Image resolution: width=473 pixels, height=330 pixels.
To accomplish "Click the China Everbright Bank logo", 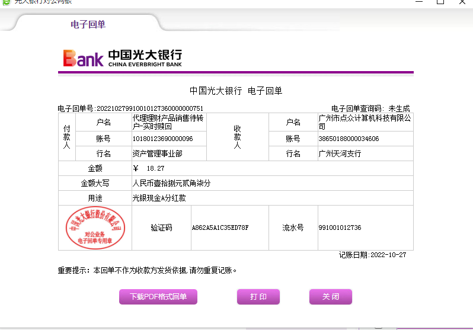I will pyautogui.click(x=123, y=58).
